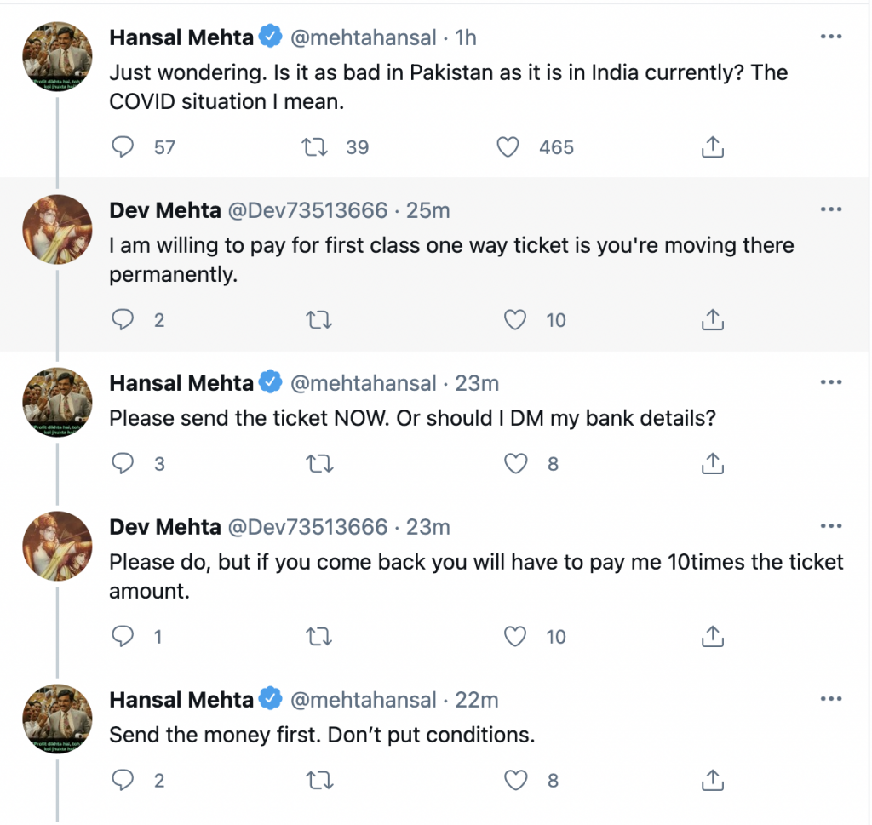Share the 'send the ticket NOW' tweet

[712, 464]
